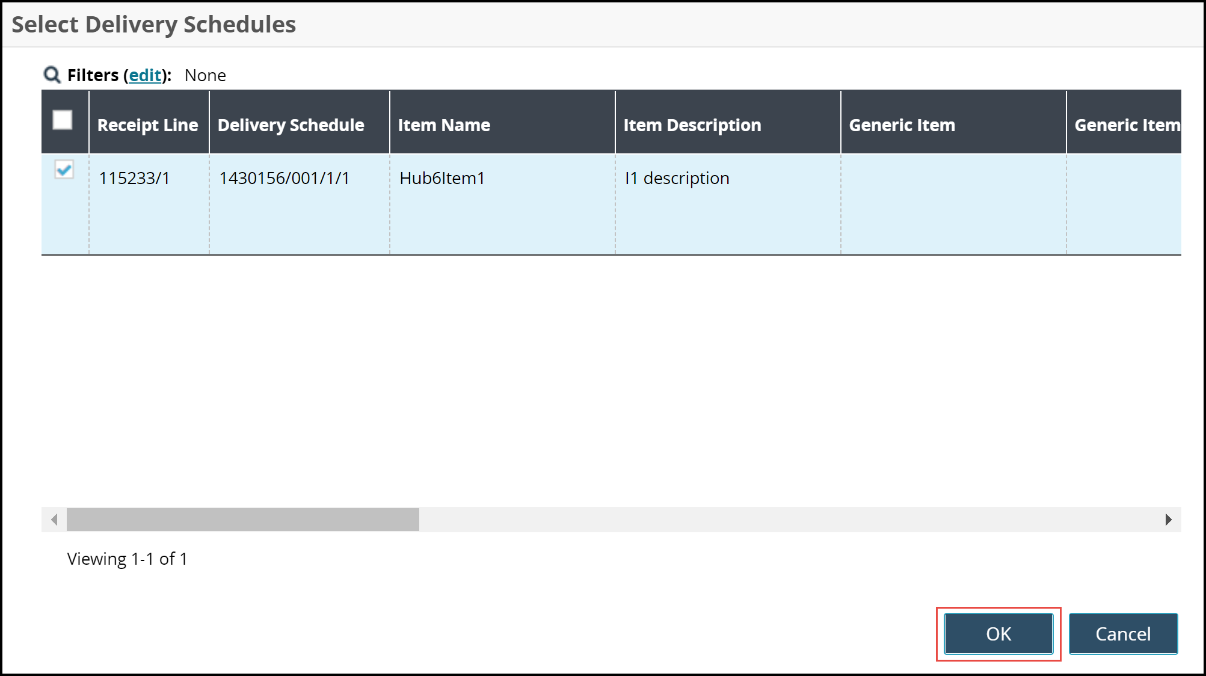Click the partly visible Generic Item header

coord(1126,125)
